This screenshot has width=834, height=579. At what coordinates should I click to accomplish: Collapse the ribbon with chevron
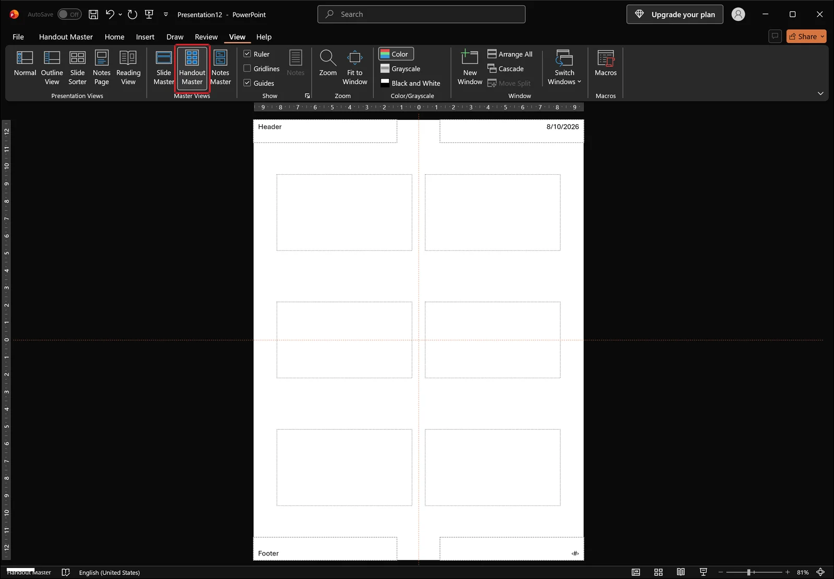point(820,93)
